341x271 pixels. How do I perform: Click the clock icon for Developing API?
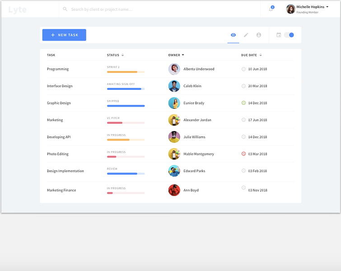[x=243, y=136]
